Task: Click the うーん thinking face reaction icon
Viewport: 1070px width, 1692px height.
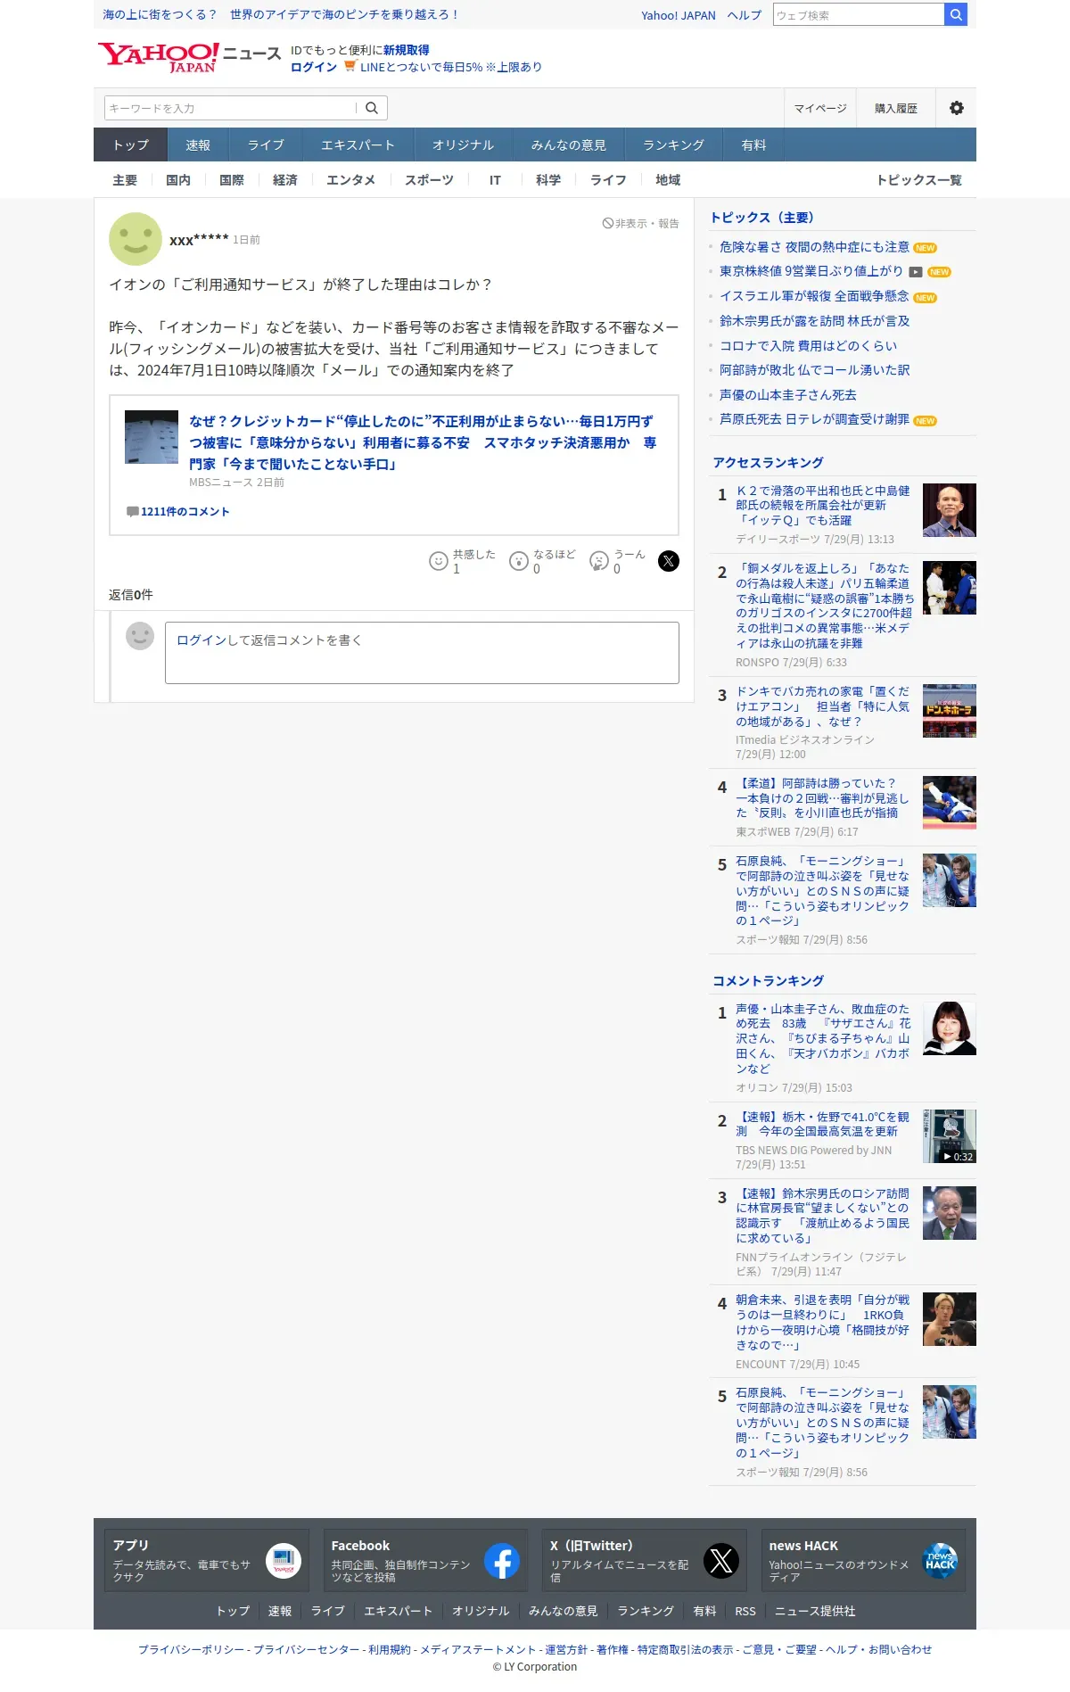Action: click(x=599, y=561)
